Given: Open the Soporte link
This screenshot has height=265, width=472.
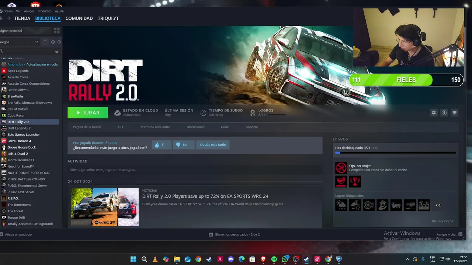Looking at the screenshot, I should (252, 127).
